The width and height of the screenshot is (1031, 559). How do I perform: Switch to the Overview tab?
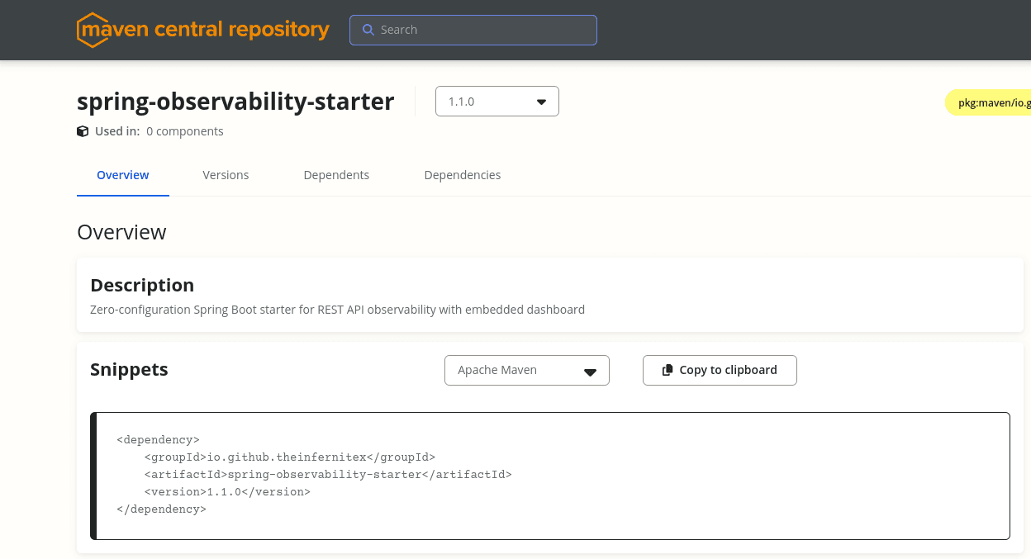[x=123, y=175]
